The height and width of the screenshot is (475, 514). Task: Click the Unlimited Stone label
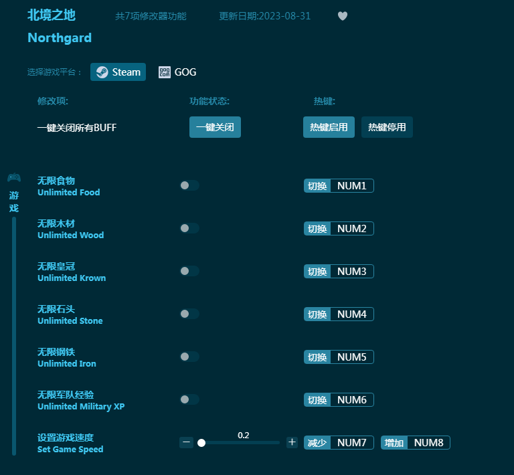coord(70,320)
